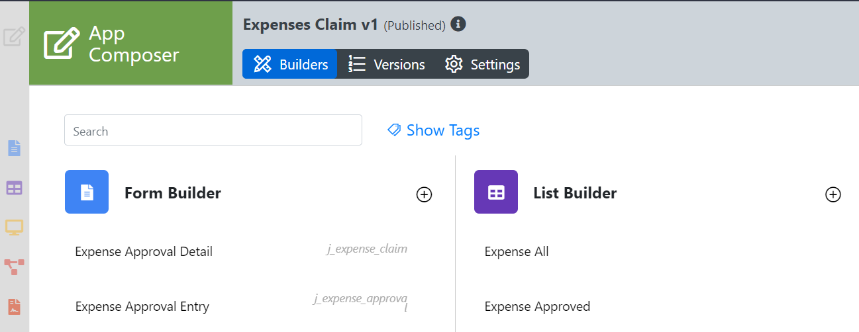Add a new form with plus icon
Screen dimensions: 859x332
[424, 194]
